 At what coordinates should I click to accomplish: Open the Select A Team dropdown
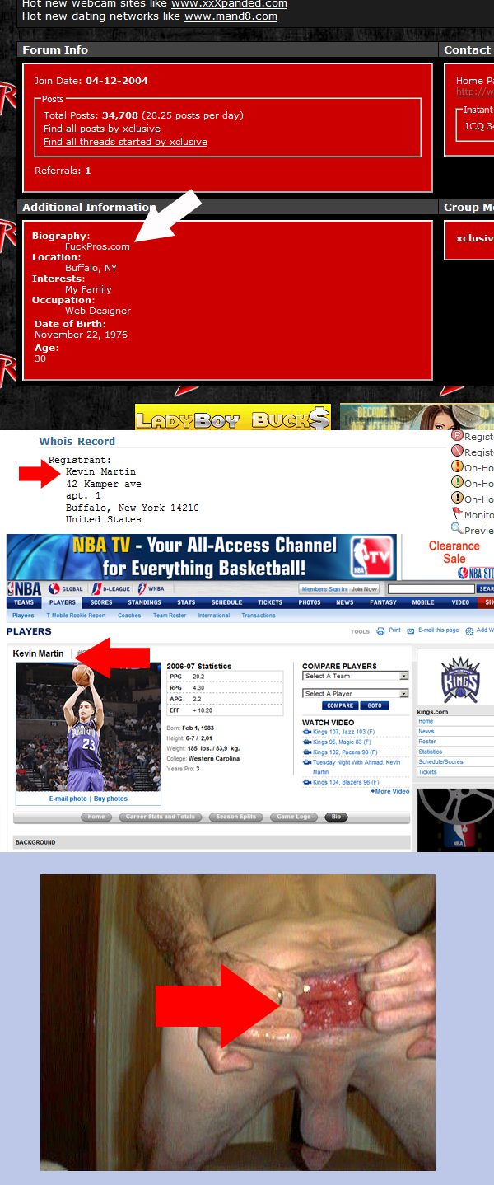[x=355, y=676]
